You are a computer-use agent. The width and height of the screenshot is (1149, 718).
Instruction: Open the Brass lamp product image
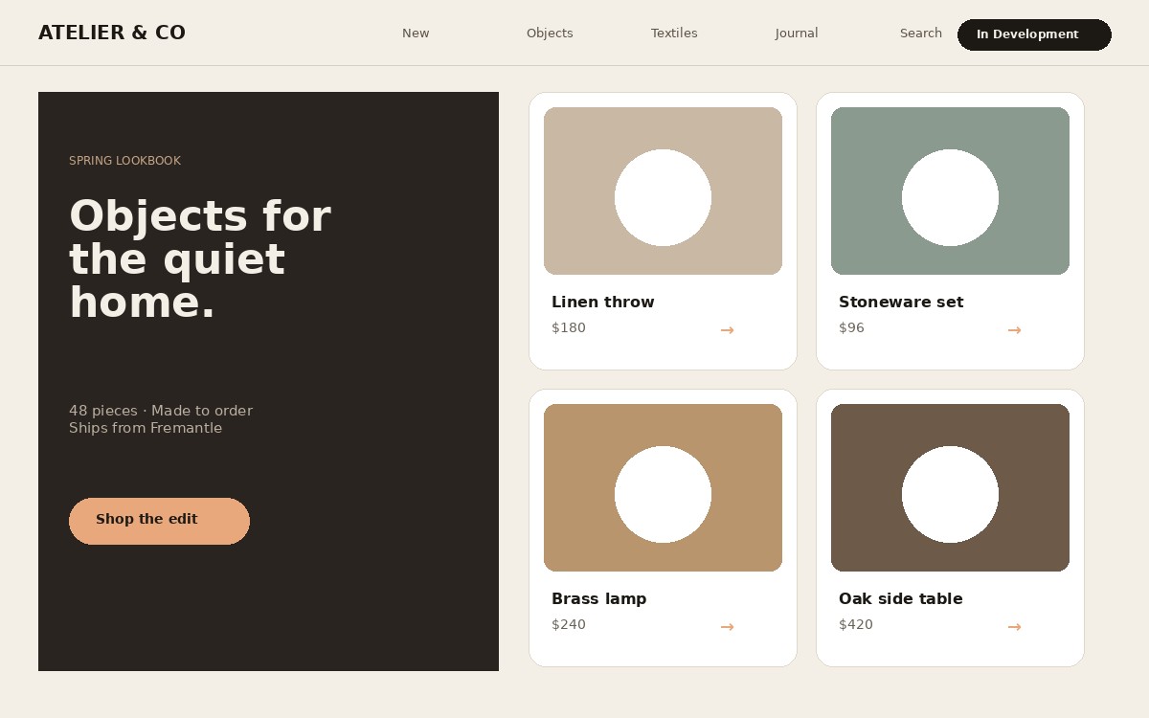point(663,487)
